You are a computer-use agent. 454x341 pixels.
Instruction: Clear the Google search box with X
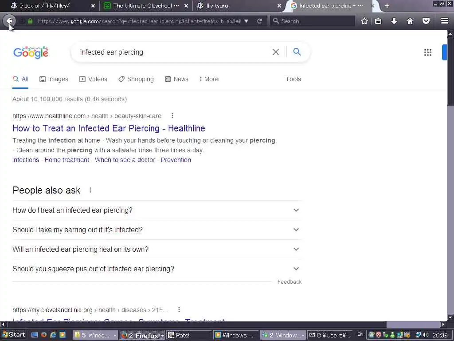[x=276, y=52]
